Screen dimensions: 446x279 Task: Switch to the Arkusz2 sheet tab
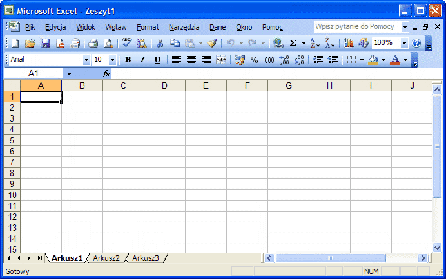pyautogui.click(x=106, y=258)
